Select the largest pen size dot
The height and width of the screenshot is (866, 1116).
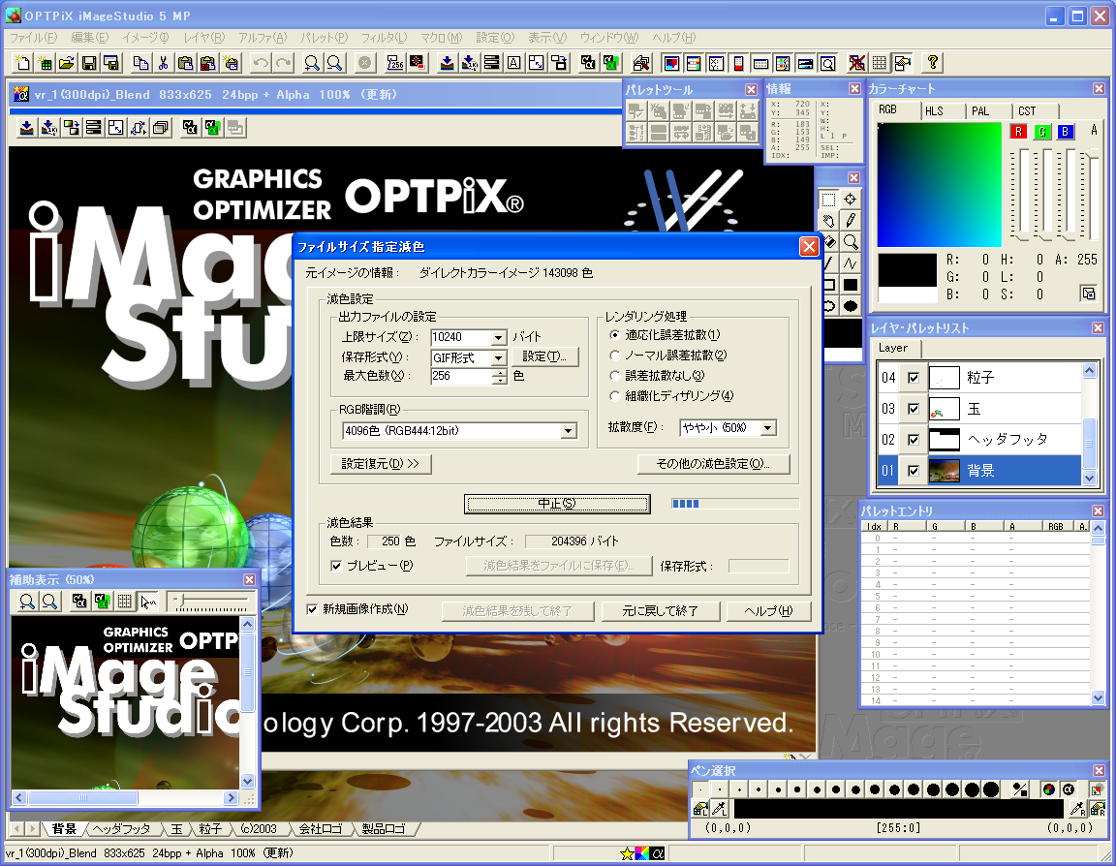point(991,789)
